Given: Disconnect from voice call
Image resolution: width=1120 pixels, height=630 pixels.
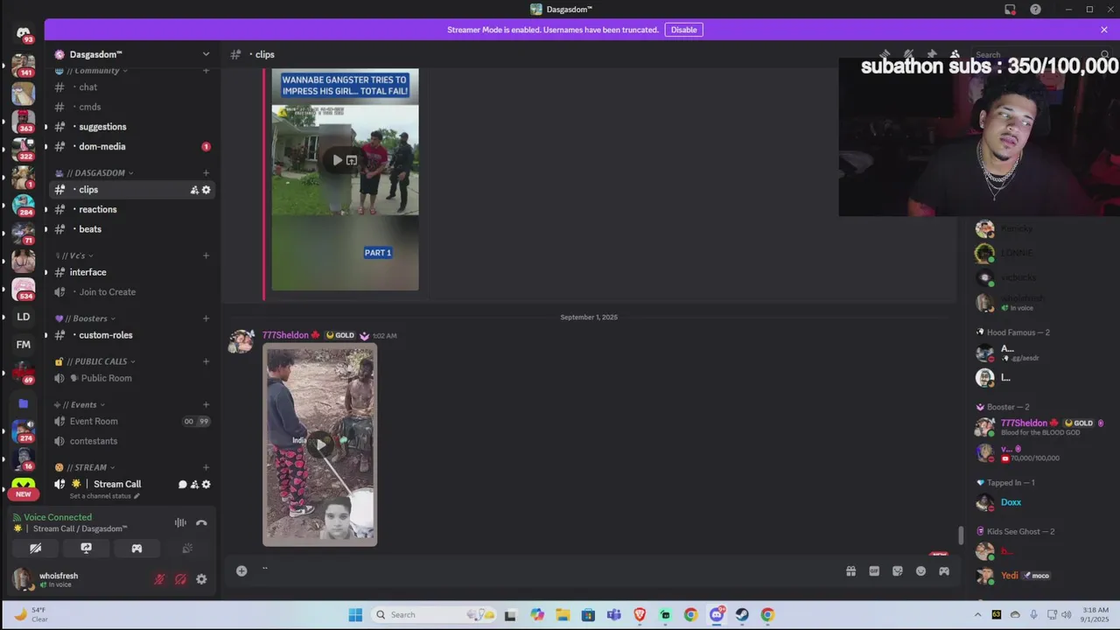Looking at the screenshot, I should pos(201,522).
